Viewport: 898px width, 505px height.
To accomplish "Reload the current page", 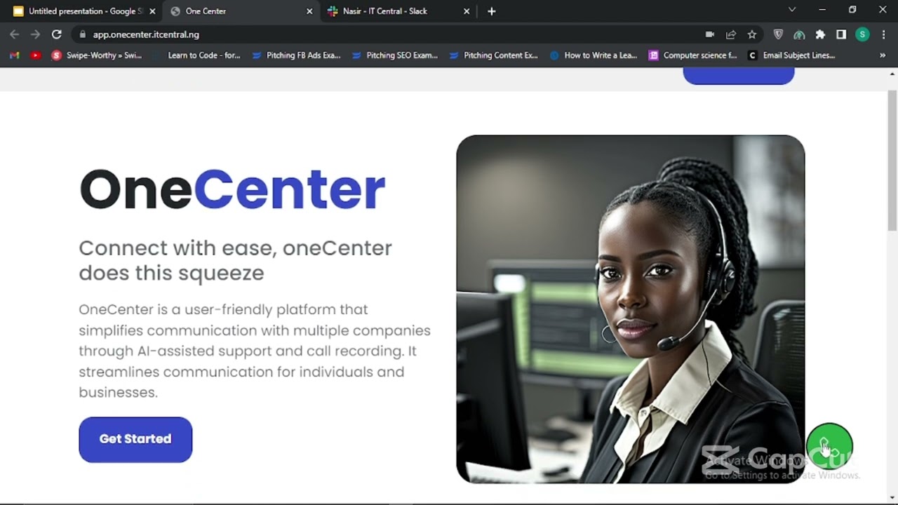I will (57, 34).
